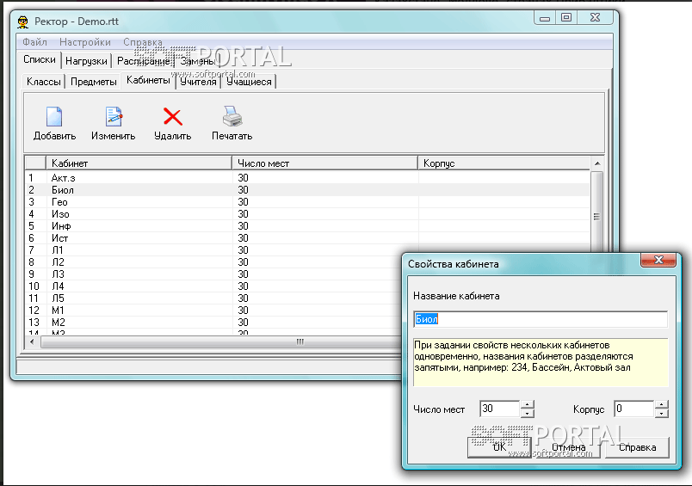Image resolution: width=692 pixels, height=486 pixels.
Task: Click the horizontal scrollbar left arrow
Action: 32,341
